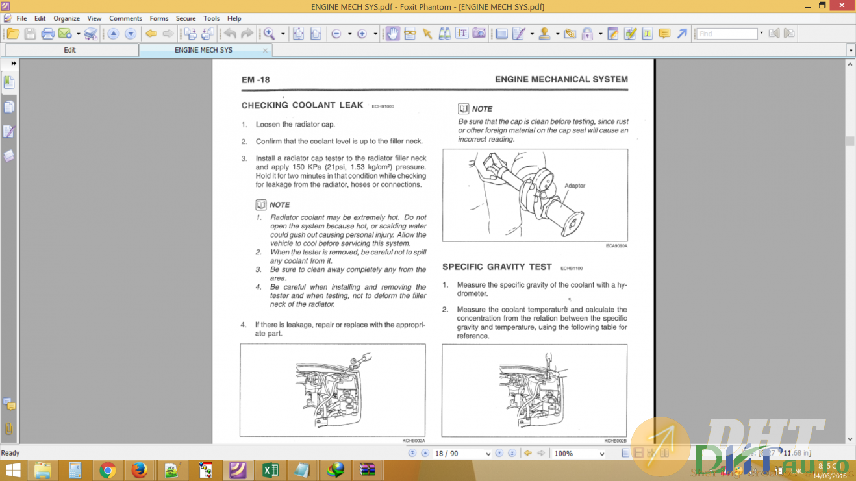Click the yellow Previous View arrow in toolbar

151,34
